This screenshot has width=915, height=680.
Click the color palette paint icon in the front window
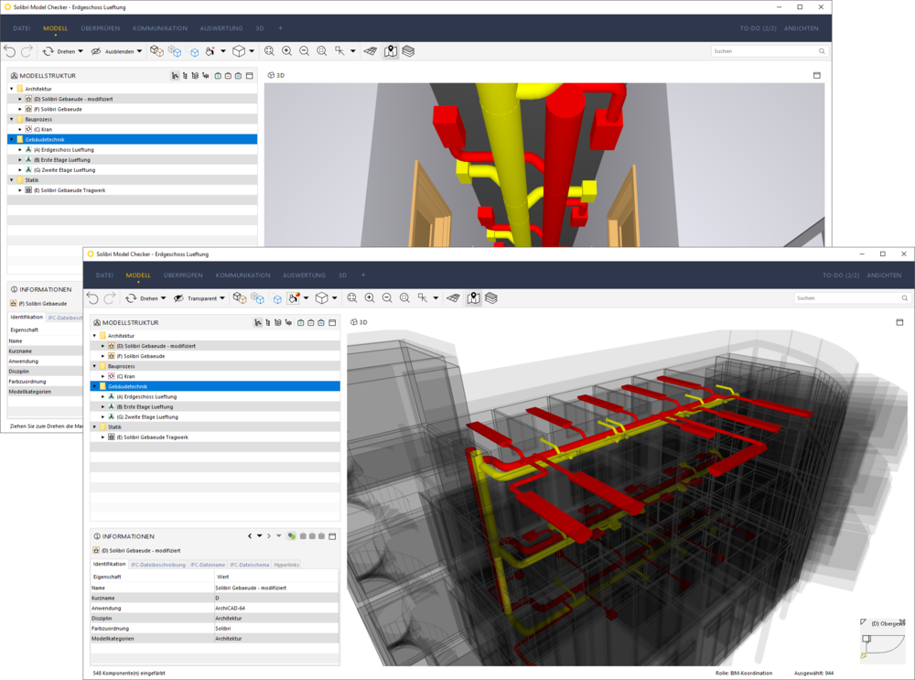pyautogui.click(x=294, y=298)
